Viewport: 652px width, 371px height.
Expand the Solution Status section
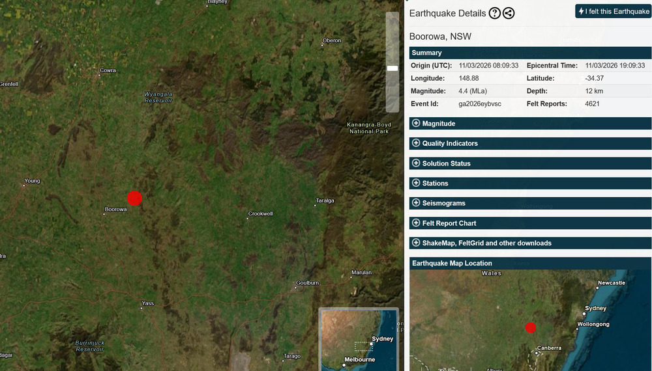point(446,163)
